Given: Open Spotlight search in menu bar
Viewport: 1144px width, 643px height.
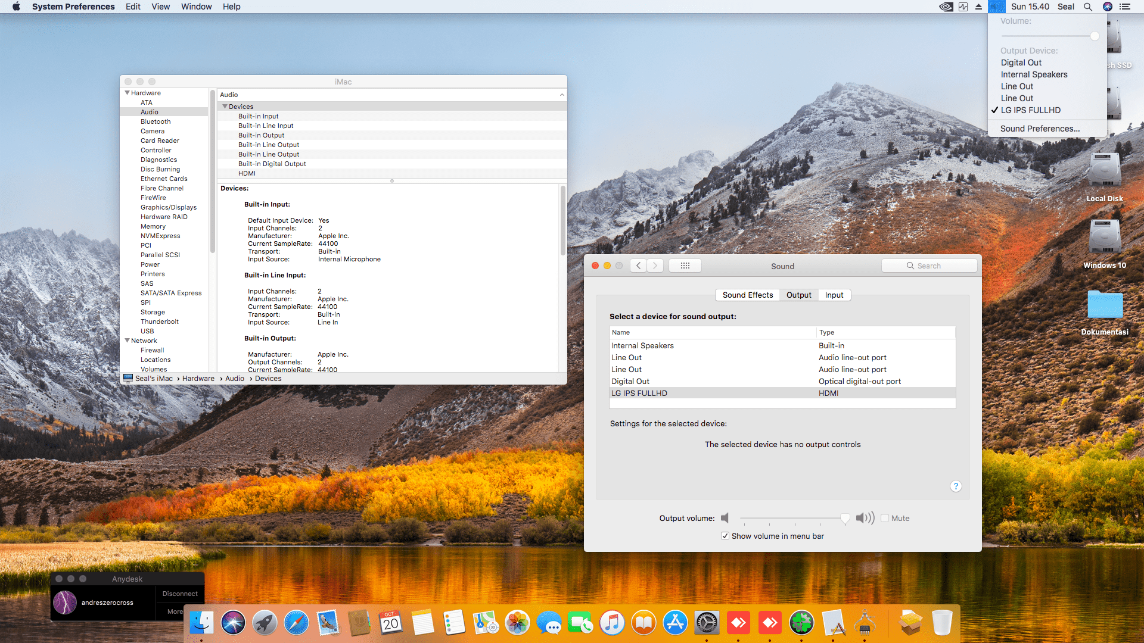Looking at the screenshot, I should (1087, 7).
